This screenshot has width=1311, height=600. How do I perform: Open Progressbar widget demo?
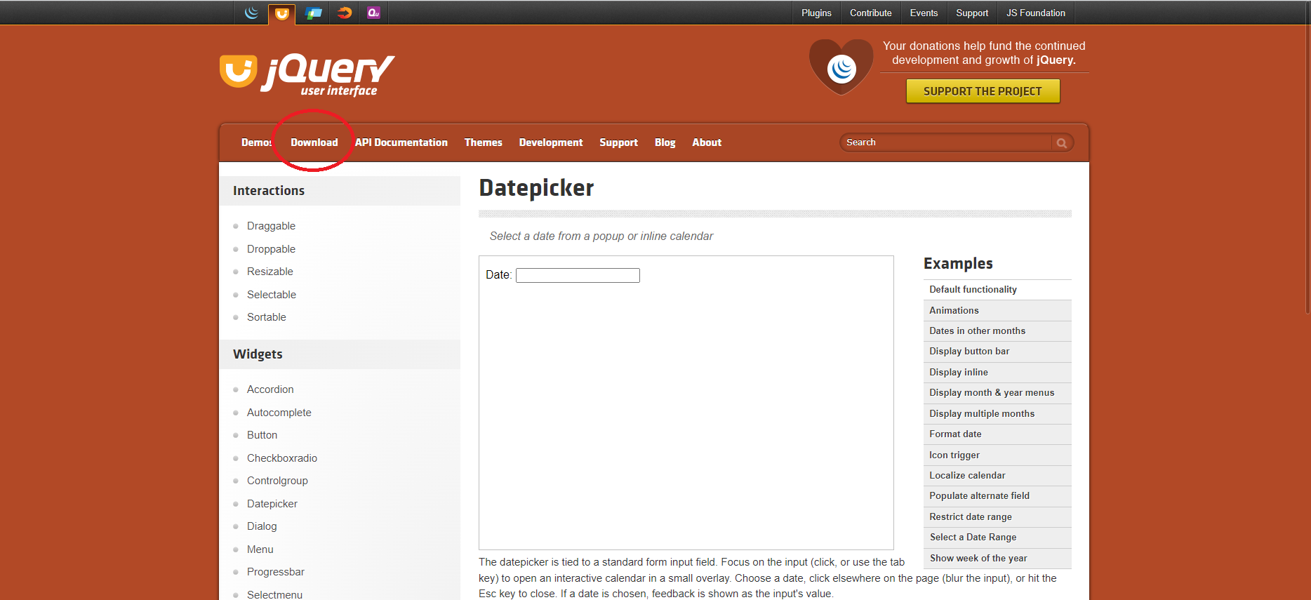(x=276, y=572)
